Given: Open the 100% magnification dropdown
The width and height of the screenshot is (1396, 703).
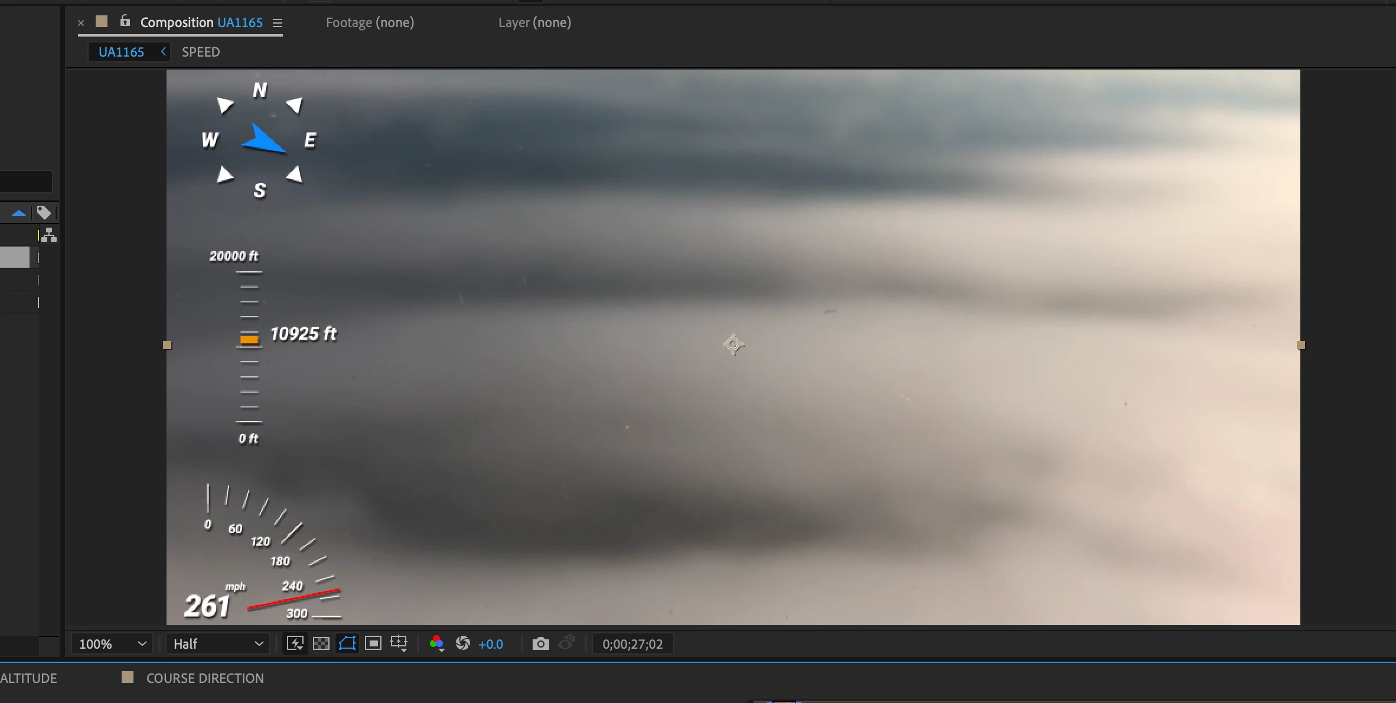Looking at the screenshot, I should click(112, 644).
